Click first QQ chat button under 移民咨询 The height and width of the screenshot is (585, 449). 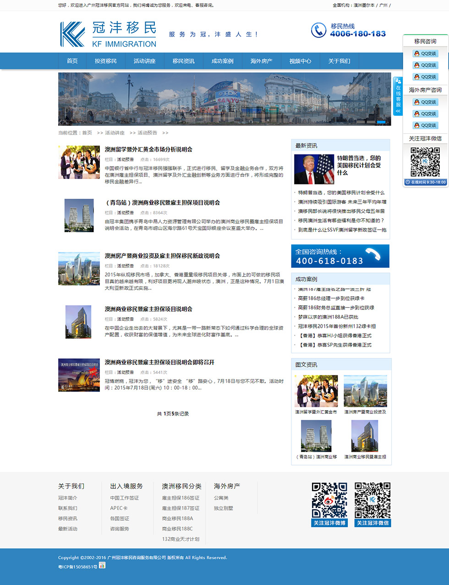point(425,54)
